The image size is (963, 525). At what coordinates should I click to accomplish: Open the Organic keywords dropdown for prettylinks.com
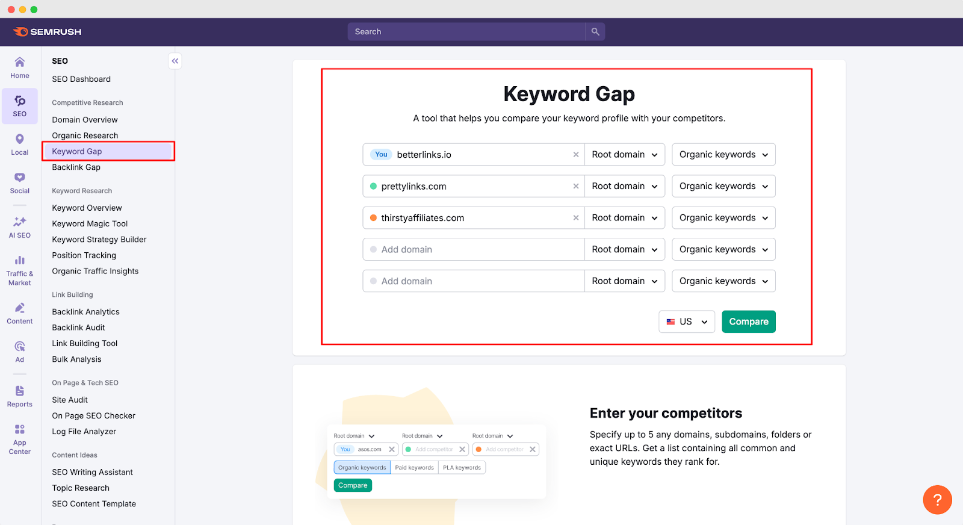[x=723, y=186]
